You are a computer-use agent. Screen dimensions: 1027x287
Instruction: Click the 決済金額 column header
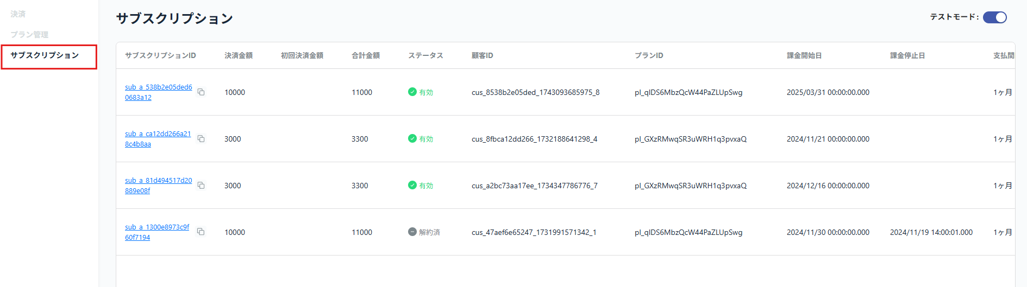239,55
